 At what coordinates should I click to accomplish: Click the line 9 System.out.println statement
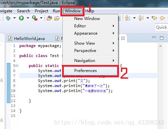[74, 86]
